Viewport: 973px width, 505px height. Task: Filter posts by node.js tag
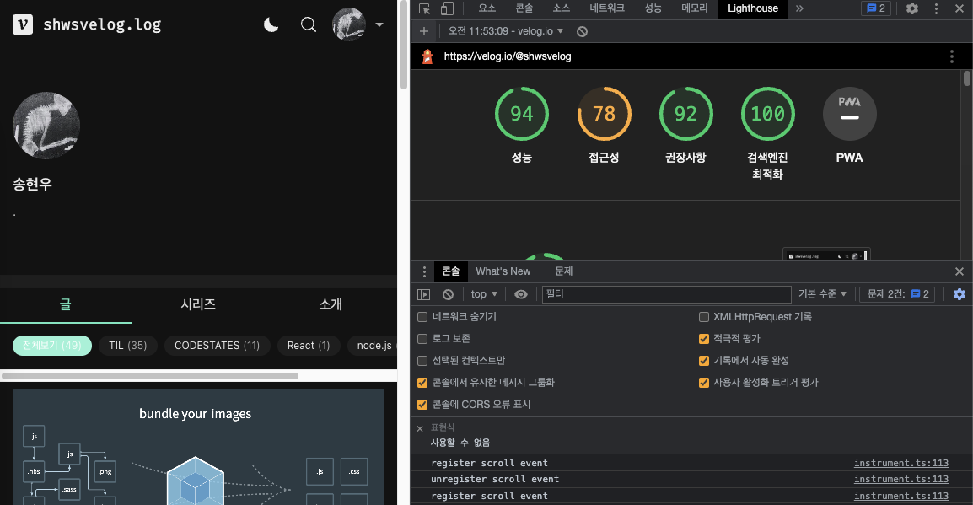[373, 346]
